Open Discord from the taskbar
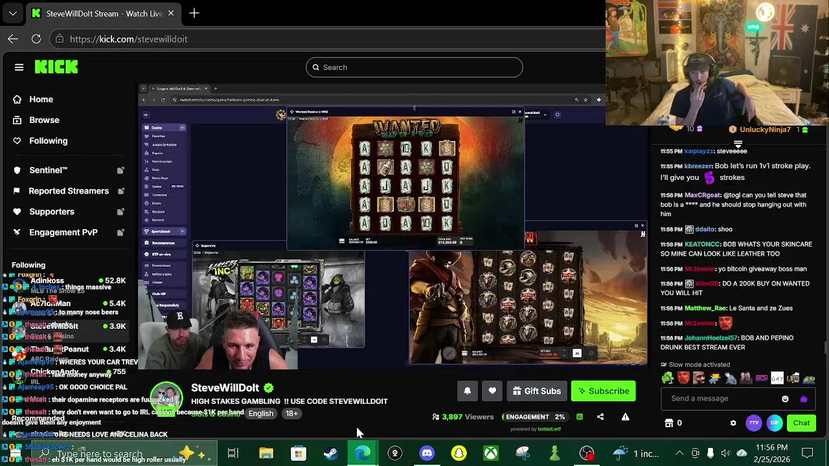The image size is (829, 466). [x=427, y=453]
